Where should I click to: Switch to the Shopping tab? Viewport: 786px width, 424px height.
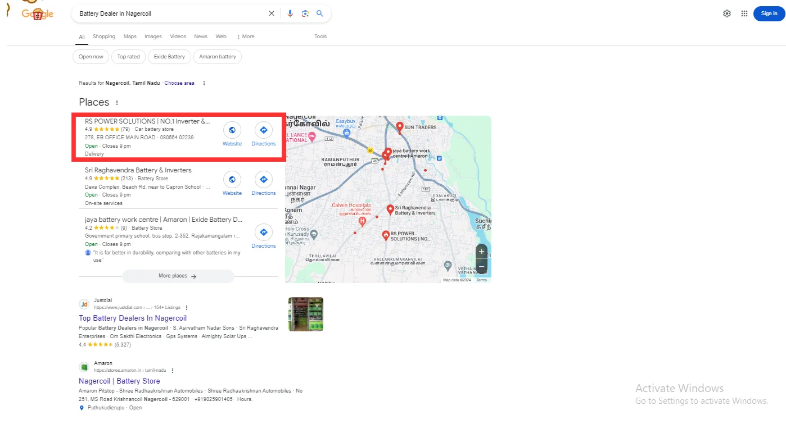click(104, 37)
